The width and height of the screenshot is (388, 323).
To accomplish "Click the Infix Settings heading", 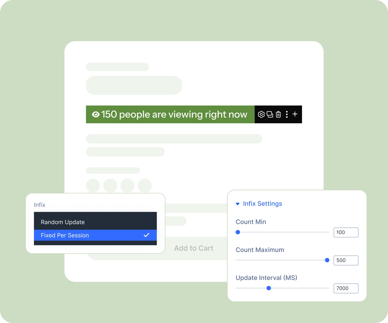I will click(x=262, y=204).
